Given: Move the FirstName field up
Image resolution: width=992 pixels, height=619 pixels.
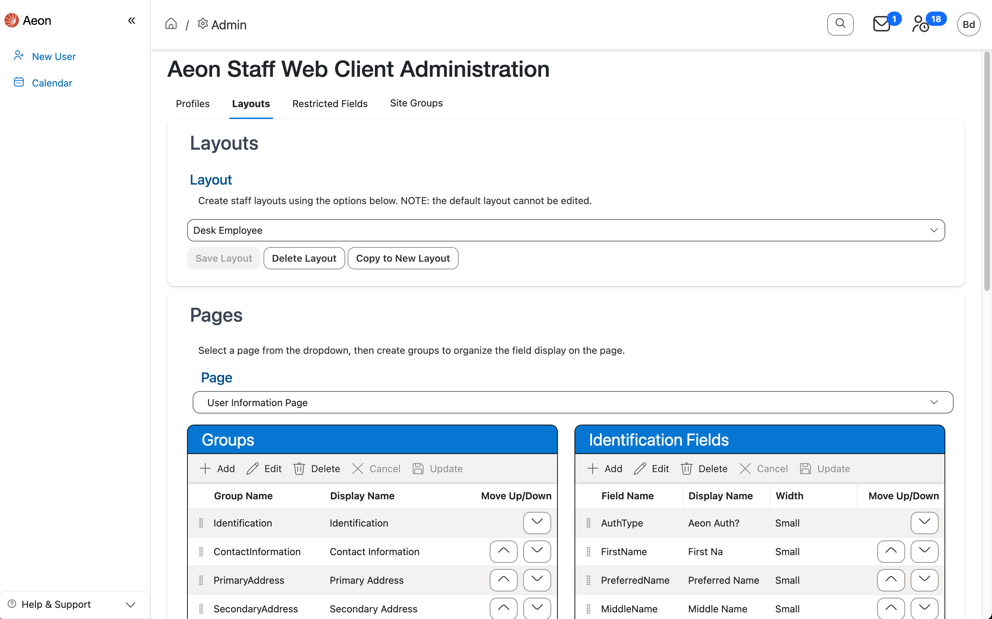Looking at the screenshot, I should pyautogui.click(x=891, y=551).
